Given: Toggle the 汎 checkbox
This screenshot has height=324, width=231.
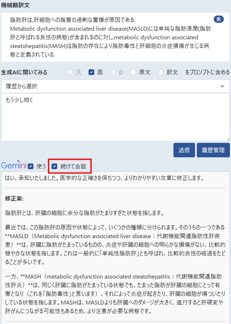Looking at the screenshot, I should pos(70,72).
